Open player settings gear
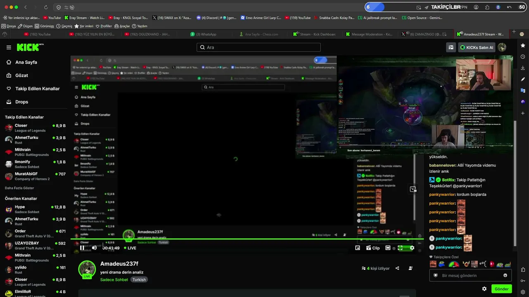 point(412,248)
